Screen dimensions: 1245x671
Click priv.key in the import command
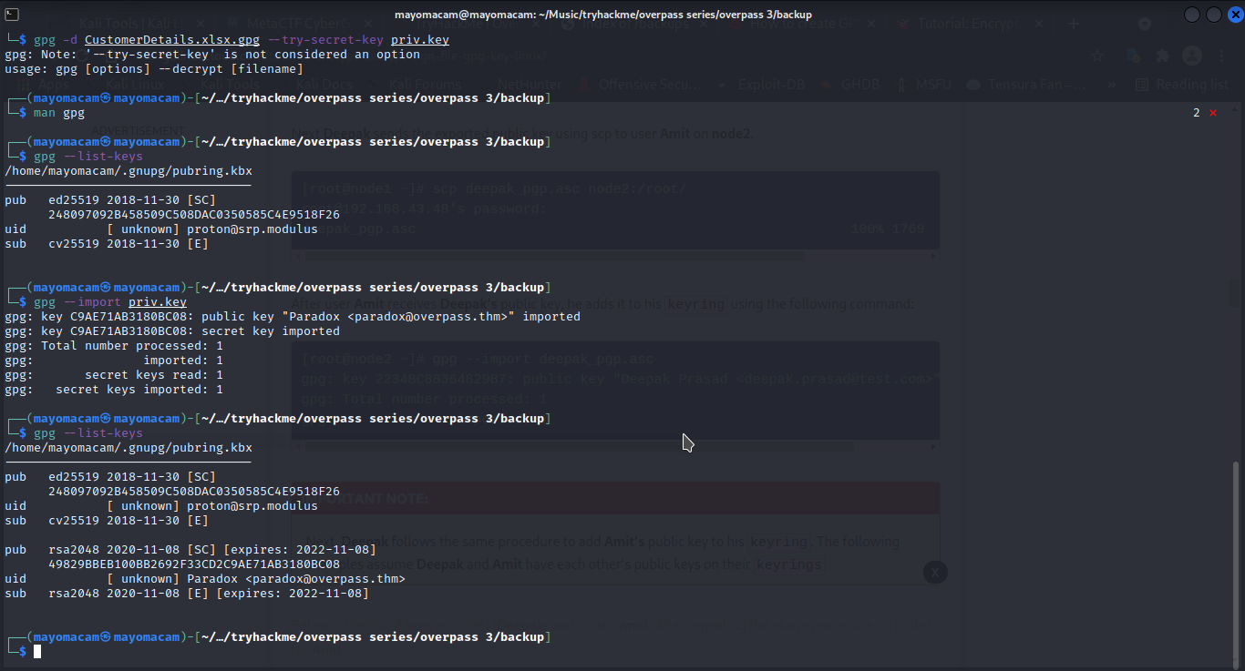(158, 302)
